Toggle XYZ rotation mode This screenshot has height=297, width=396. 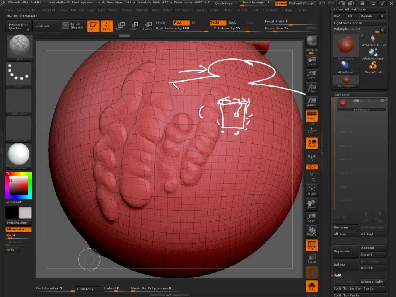[x=311, y=167]
